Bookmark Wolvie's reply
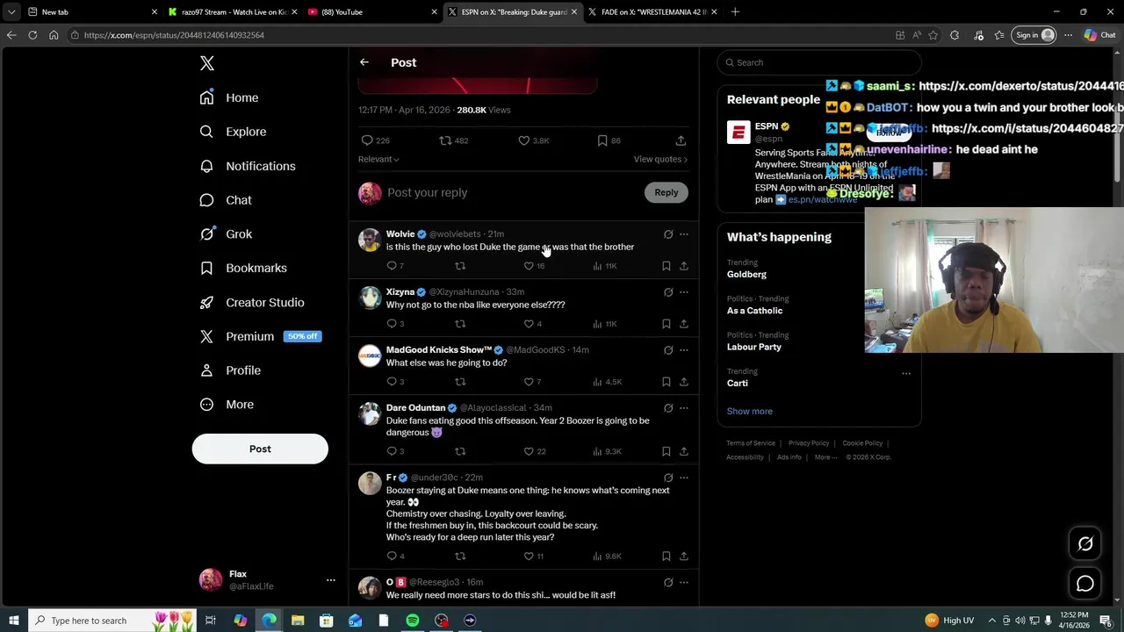 (666, 266)
